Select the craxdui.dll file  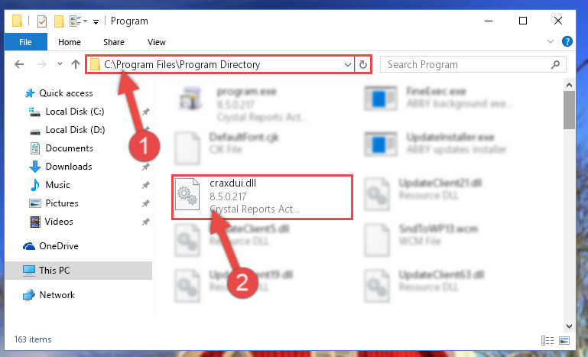[x=262, y=197]
